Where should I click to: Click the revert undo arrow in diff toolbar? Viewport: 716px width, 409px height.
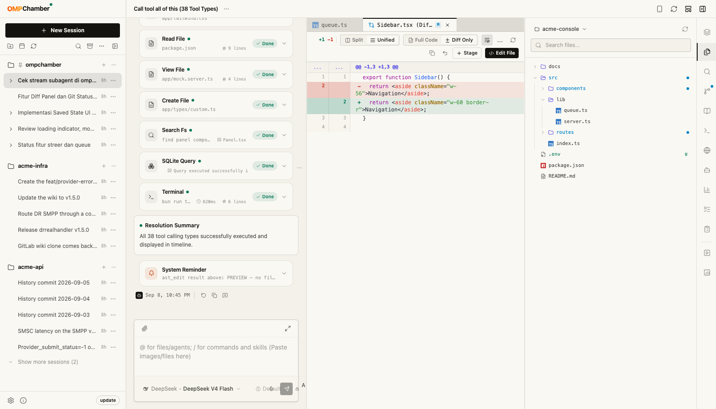pyautogui.click(x=445, y=53)
